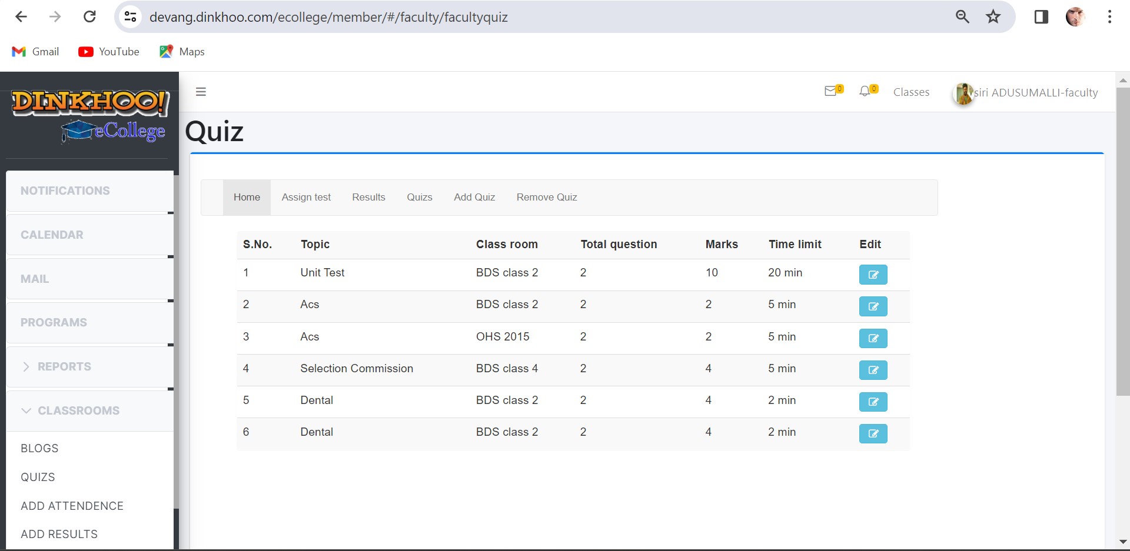The image size is (1130, 551).
Task: Click the Time limit column header
Action: (795, 244)
